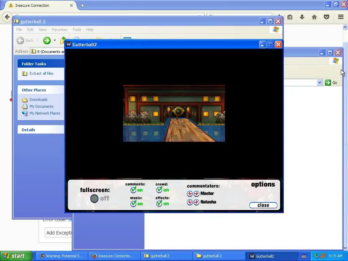This screenshot has width=348, height=261.
Task: Toggle the music on checkbox
Action: click(x=133, y=204)
